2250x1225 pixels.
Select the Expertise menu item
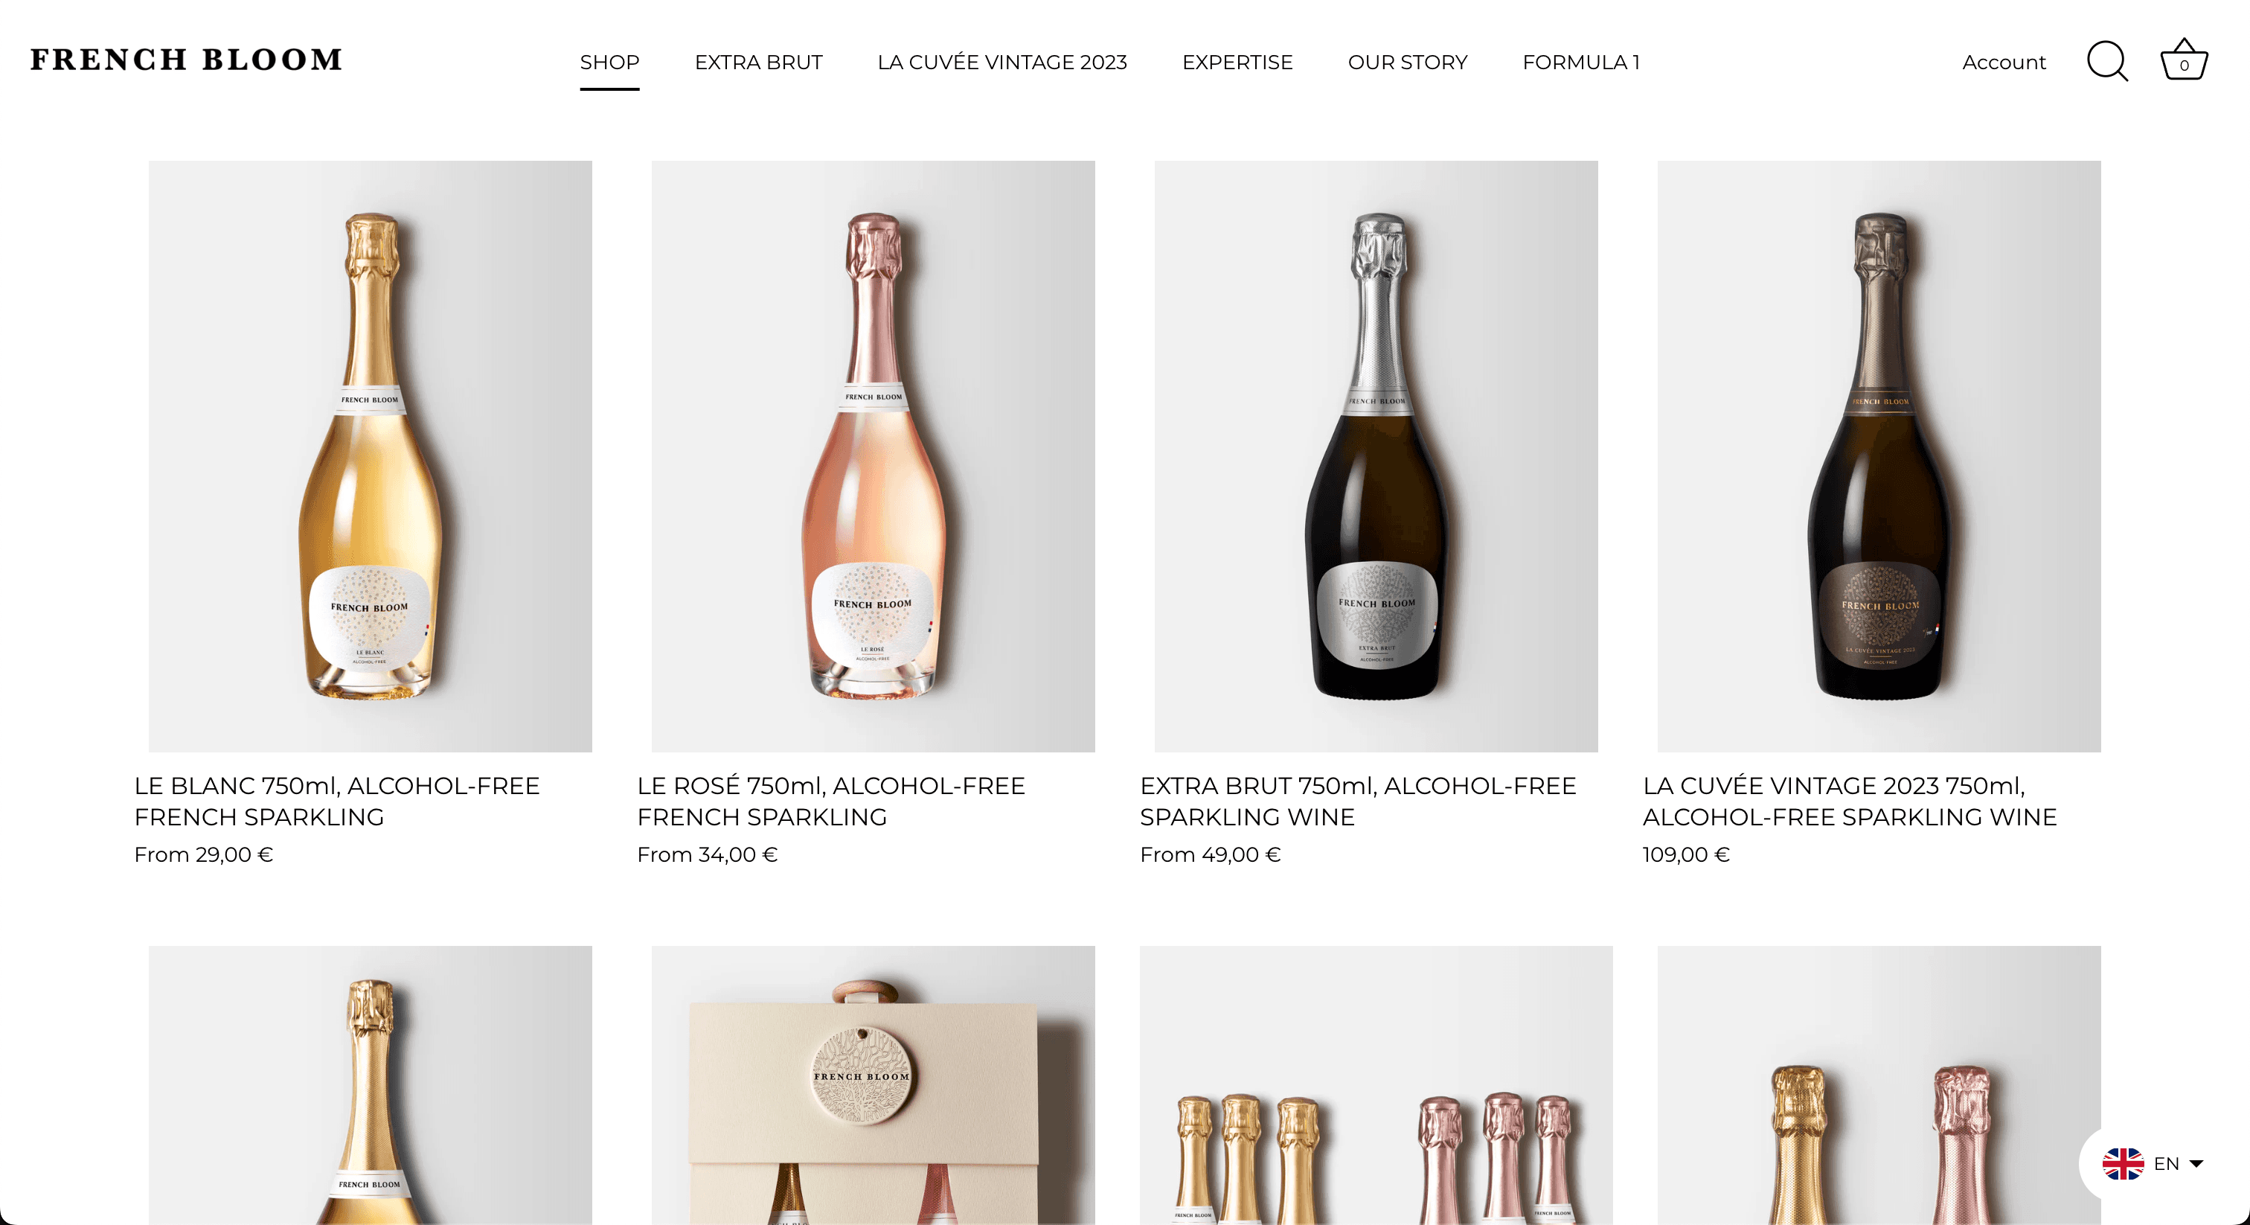click(1237, 63)
